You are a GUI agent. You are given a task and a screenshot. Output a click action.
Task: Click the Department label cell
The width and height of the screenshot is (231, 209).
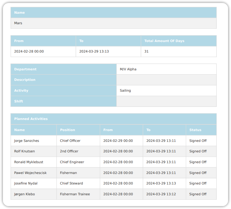[25, 69]
